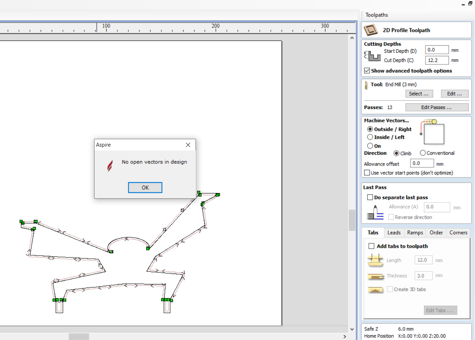Click the machine vectors preview diagram
Screen dimensions: 475x340
pos(432,132)
